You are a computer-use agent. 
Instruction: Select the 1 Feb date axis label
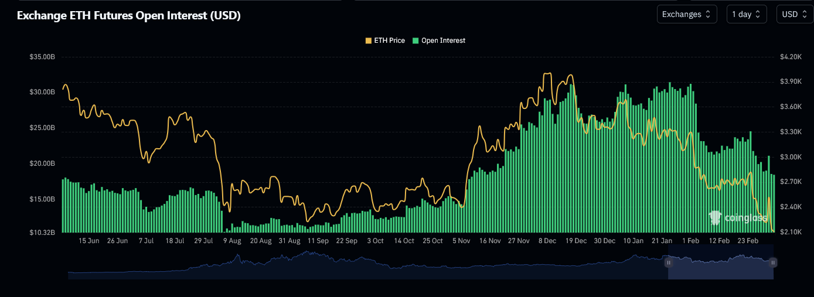click(690, 241)
